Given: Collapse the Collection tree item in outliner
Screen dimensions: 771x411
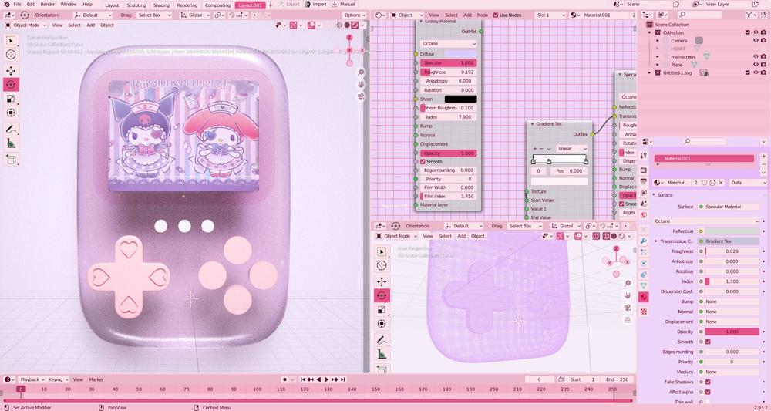Looking at the screenshot, I should (650, 32).
